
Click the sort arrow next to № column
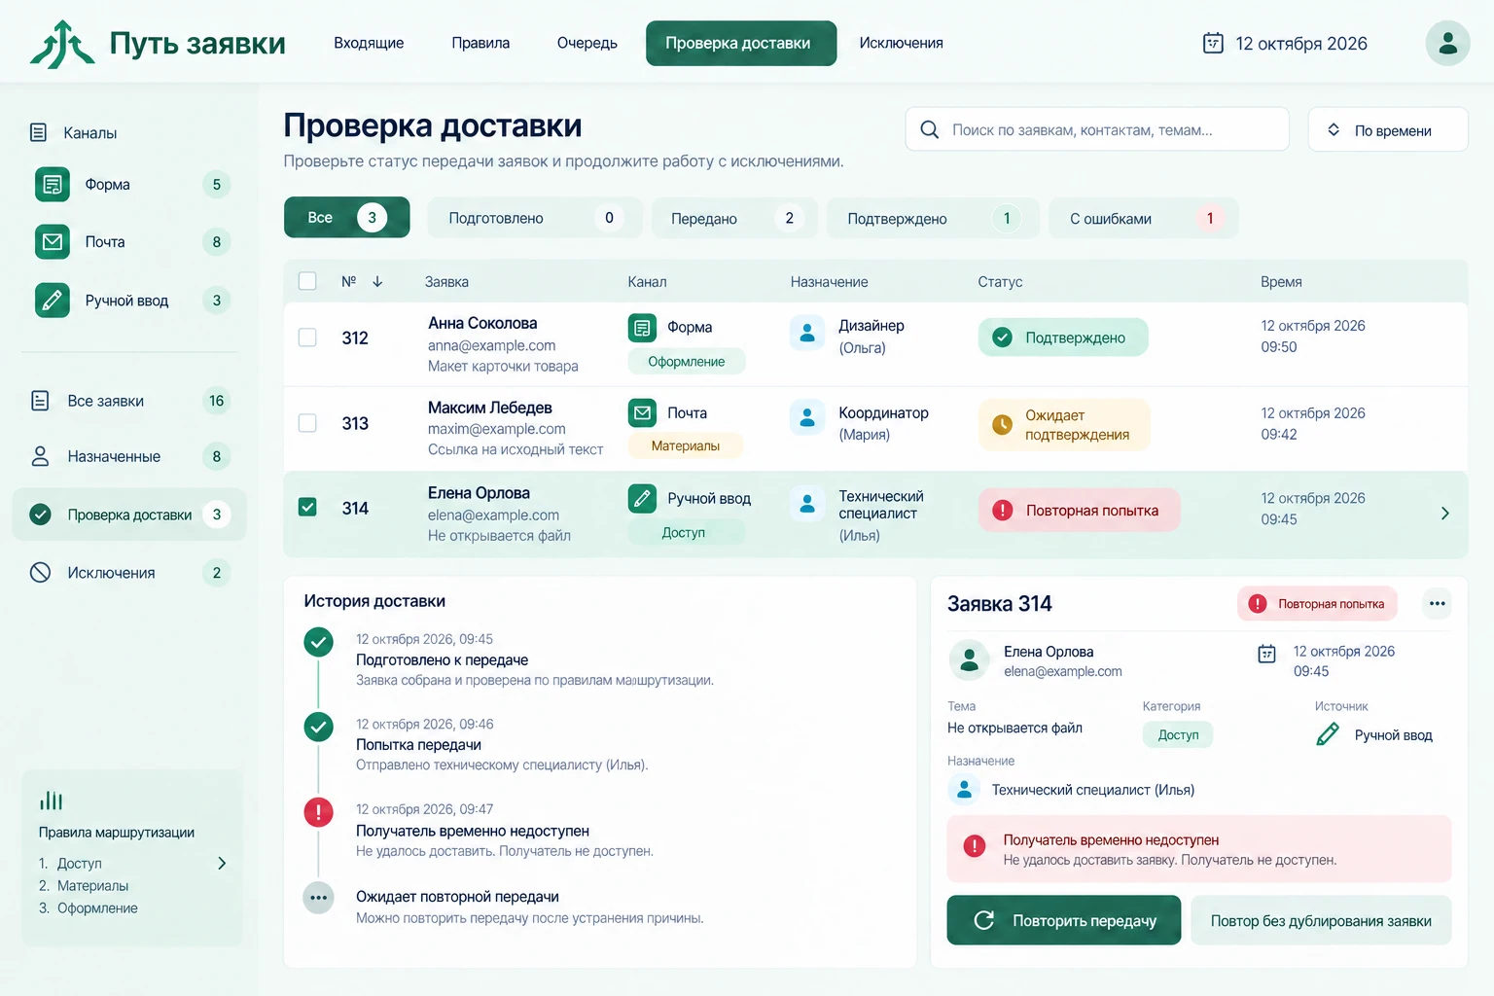[377, 281]
